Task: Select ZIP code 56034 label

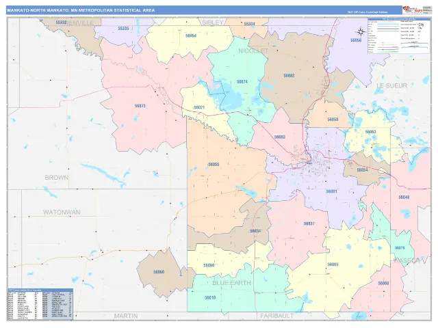Action: point(255,231)
